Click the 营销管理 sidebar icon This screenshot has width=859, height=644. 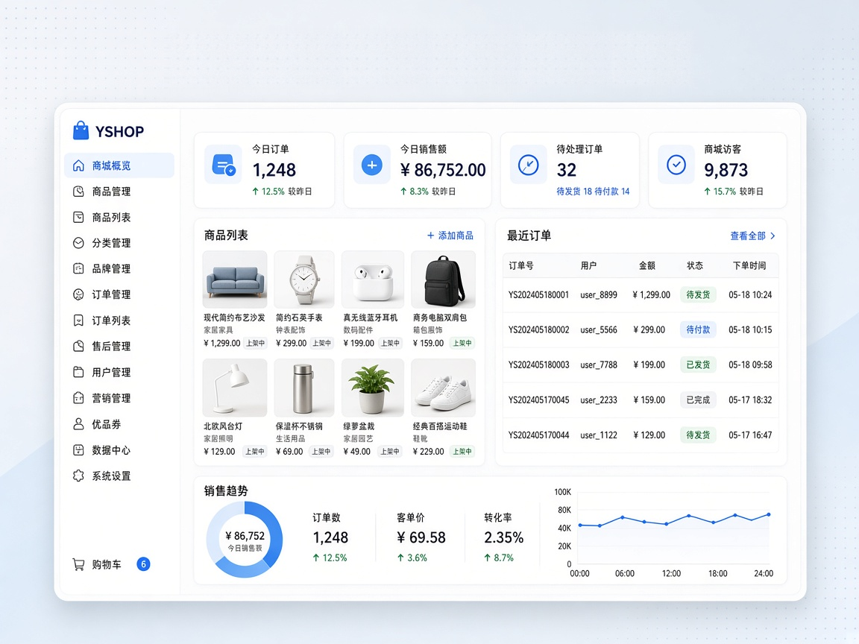(x=78, y=398)
